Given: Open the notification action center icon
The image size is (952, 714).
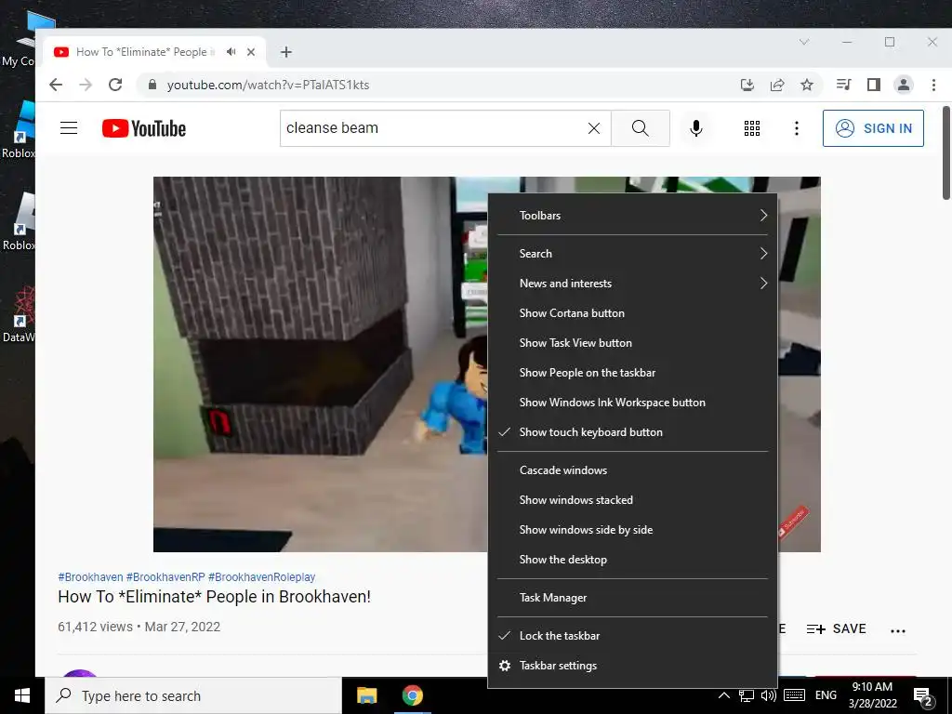Looking at the screenshot, I should click(922, 697).
